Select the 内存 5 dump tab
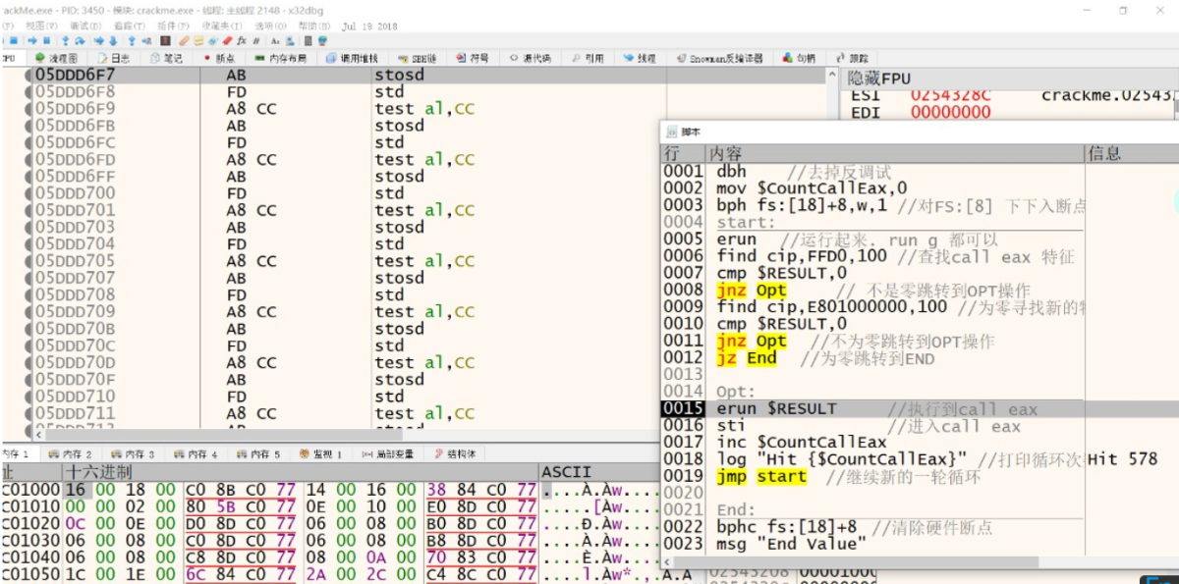Image resolution: width=1179 pixels, height=584 pixels. click(256, 454)
